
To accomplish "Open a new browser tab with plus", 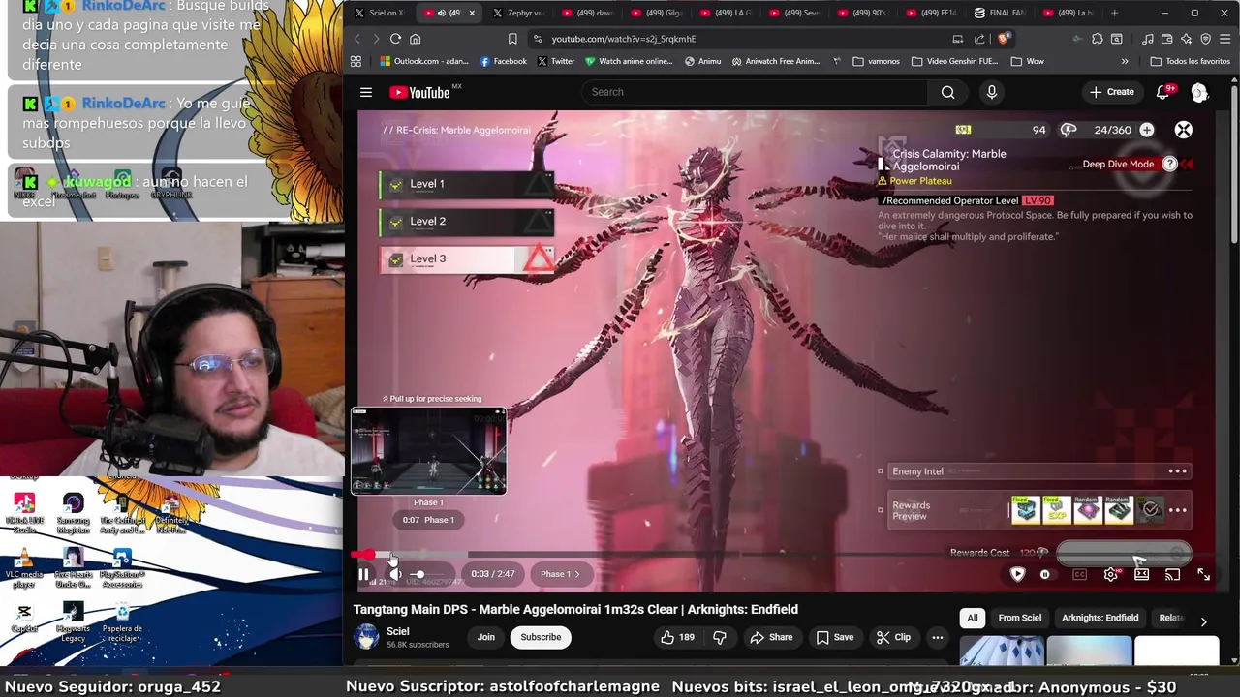I will pos(1114,13).
